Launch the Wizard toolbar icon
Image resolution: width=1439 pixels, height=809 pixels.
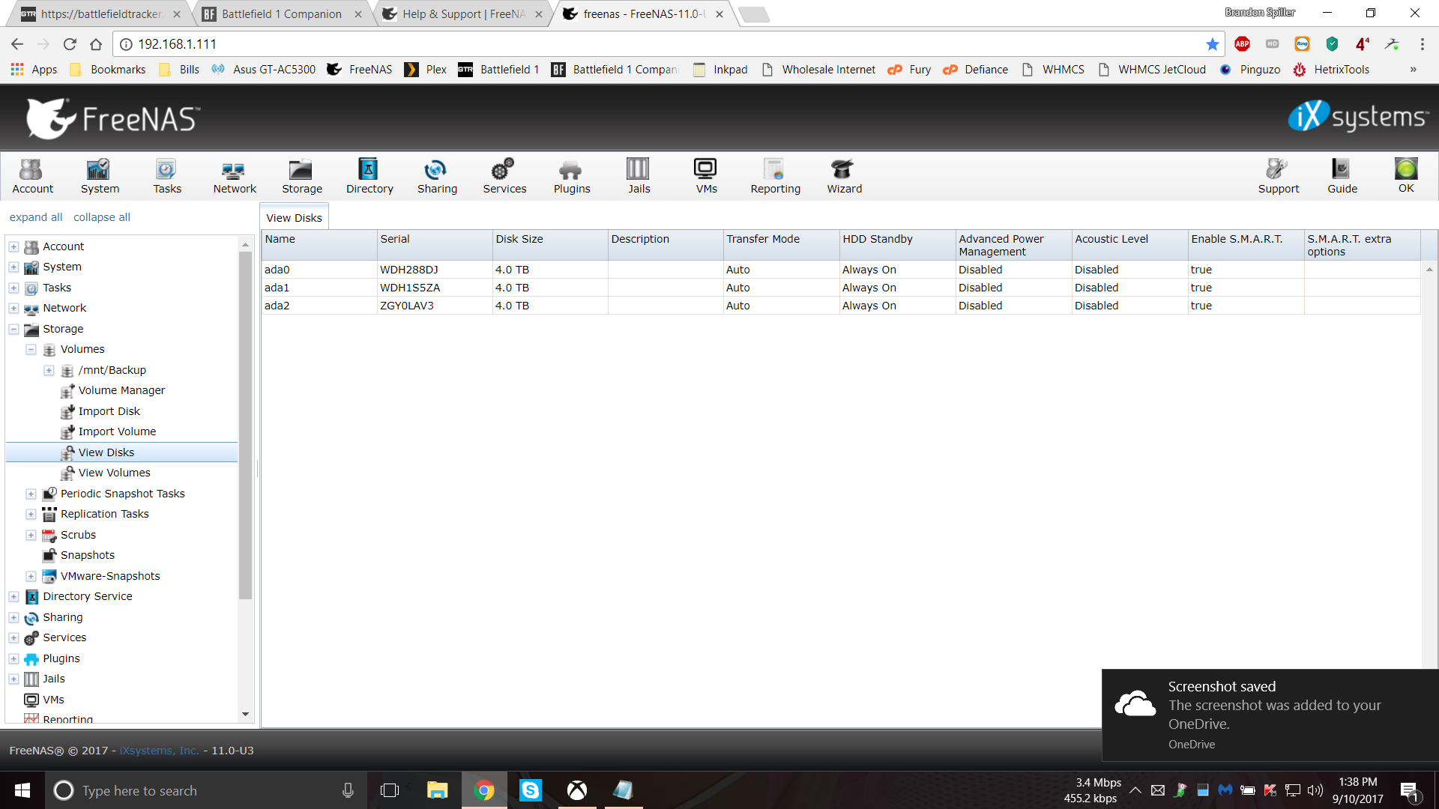point(844,177)
